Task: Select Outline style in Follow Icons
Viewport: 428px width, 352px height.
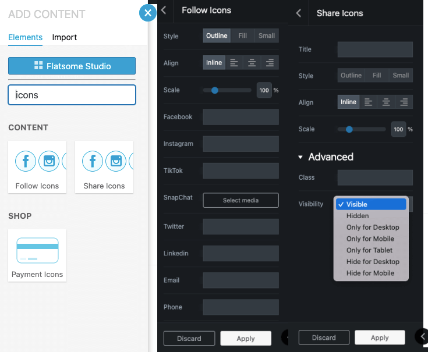Action: 217,35
